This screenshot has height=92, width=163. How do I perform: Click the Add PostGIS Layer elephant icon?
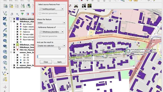pyautogui.click(x=5, y=24)
